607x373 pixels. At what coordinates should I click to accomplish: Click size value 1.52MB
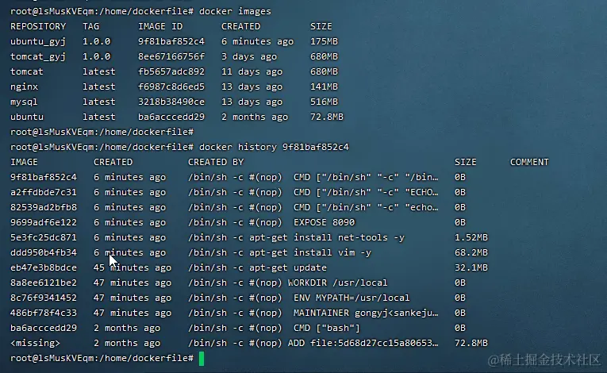pos(471,237)
